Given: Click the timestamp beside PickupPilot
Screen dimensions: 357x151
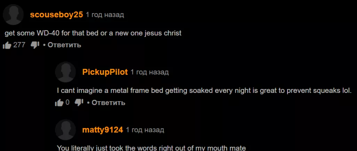Looking at the screenshot, I should click(x=149, y=72).
